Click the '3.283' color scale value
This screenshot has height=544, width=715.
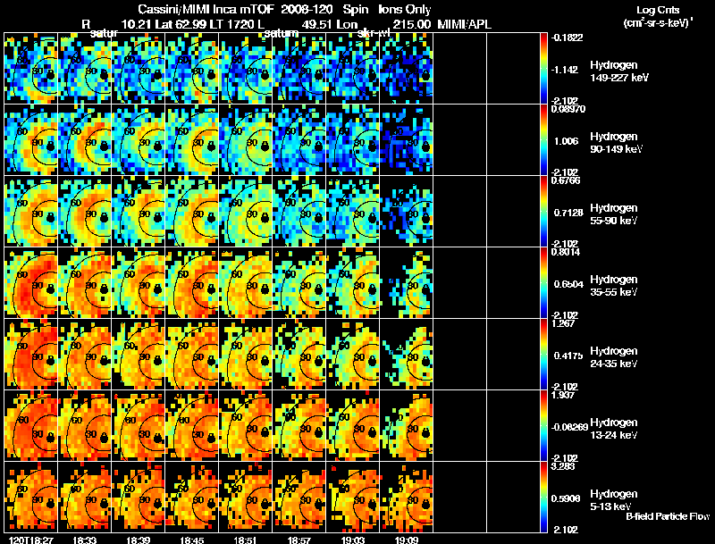tap(564, 466)
